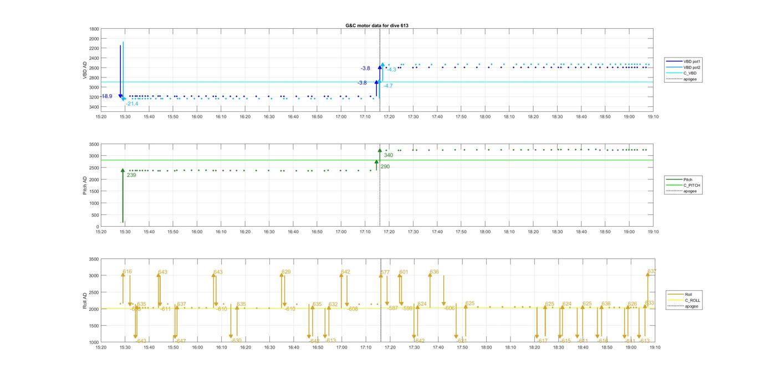Click the '17:00' time tick under Roll plot
The width and height of the screenshot is (776, 384).
341,347
